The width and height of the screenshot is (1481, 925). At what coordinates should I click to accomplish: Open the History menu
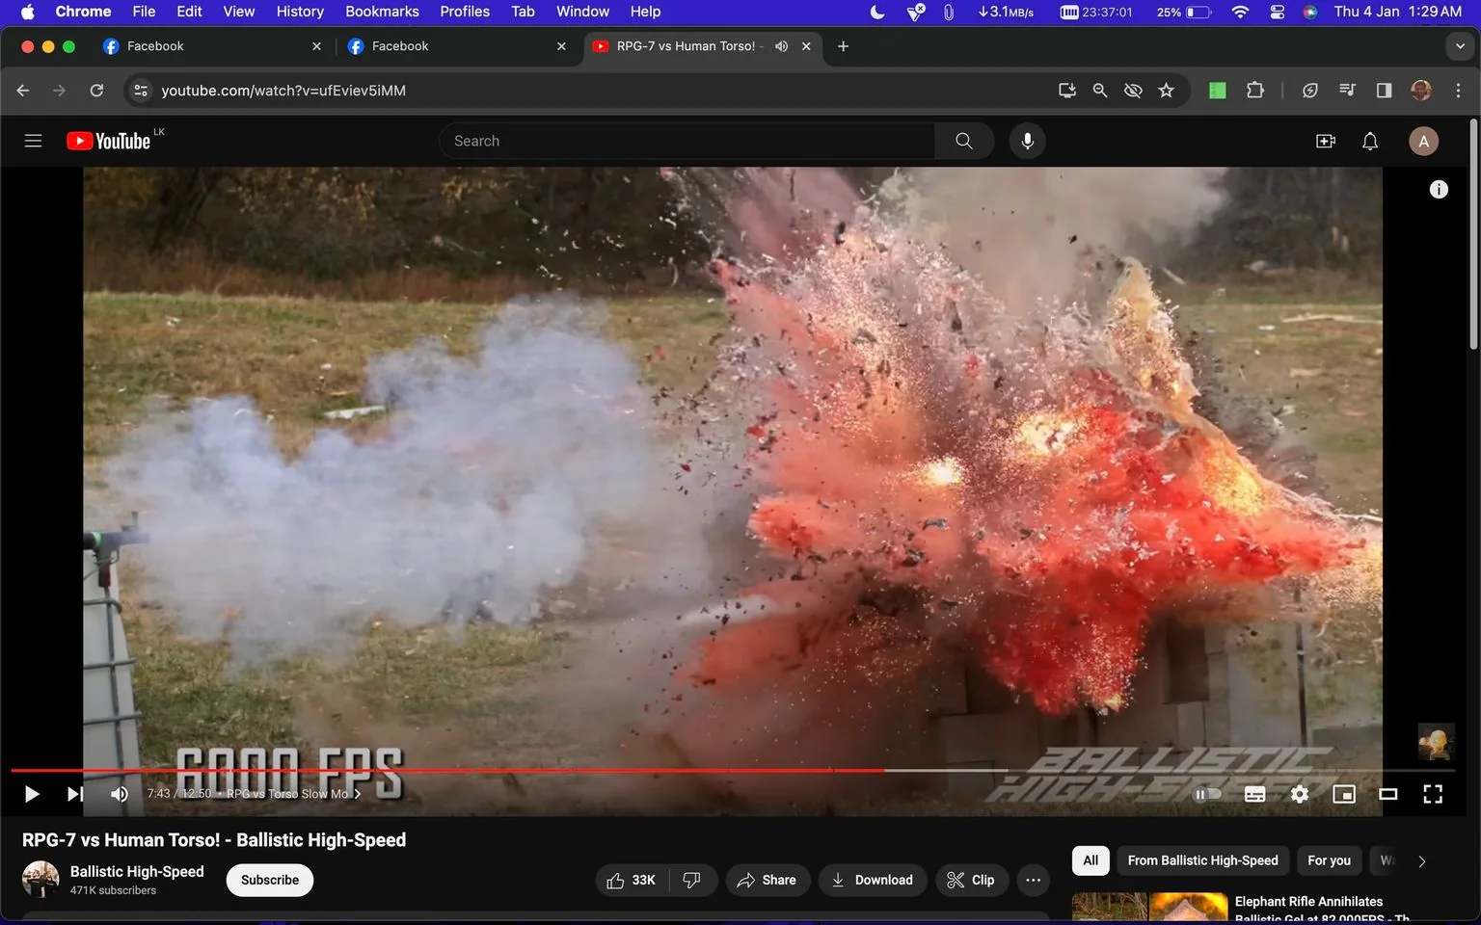pyautogui.click(x=300, y=12)
